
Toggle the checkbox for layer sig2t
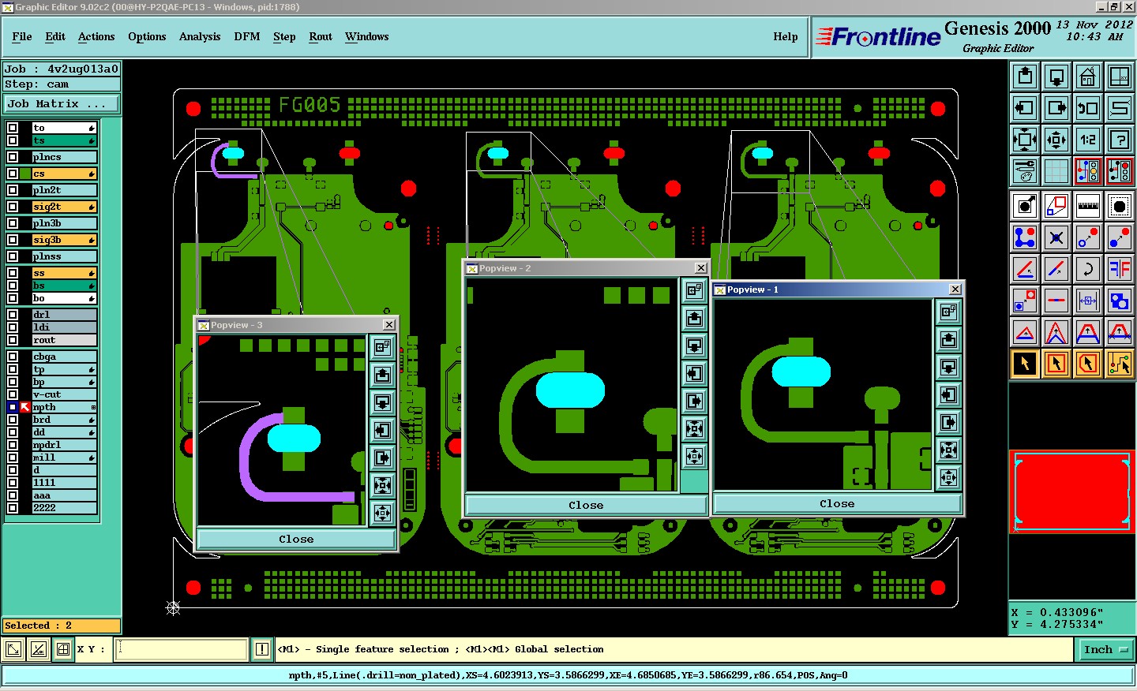[x=13, y=207]
